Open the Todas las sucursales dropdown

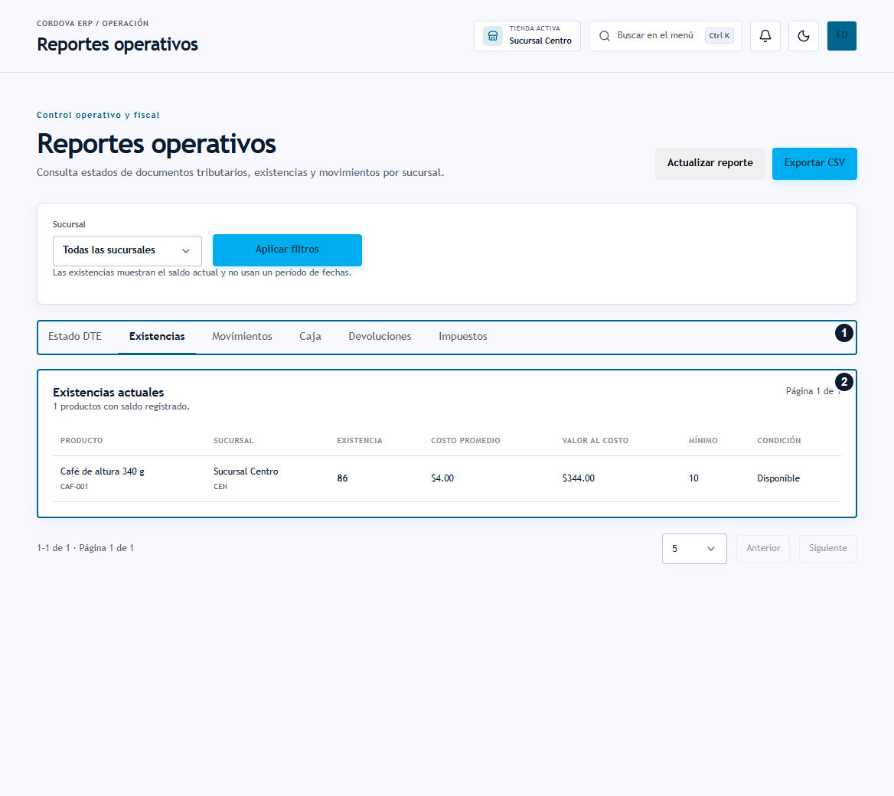127,250
